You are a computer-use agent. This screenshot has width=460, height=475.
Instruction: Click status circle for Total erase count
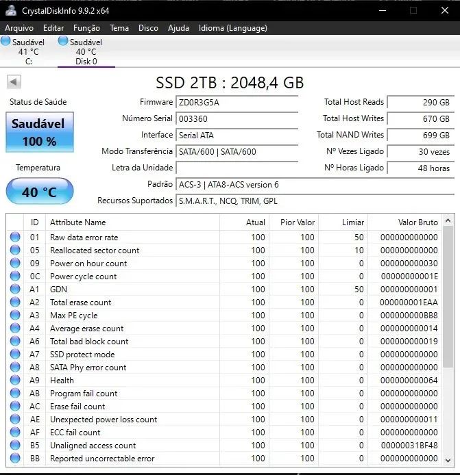click(15, 302)
